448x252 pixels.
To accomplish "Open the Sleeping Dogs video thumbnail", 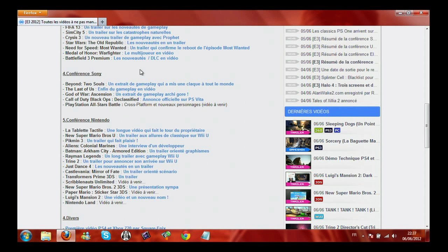I will coord(298,127).
